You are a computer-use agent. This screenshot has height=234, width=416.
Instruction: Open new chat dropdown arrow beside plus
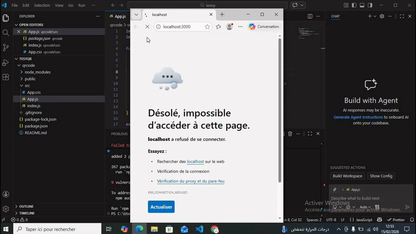click(375, 16)
